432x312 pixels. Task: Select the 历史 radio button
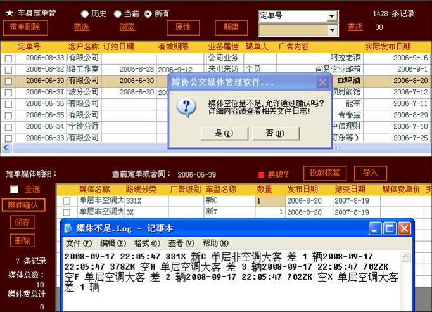(x=85, y=13)
